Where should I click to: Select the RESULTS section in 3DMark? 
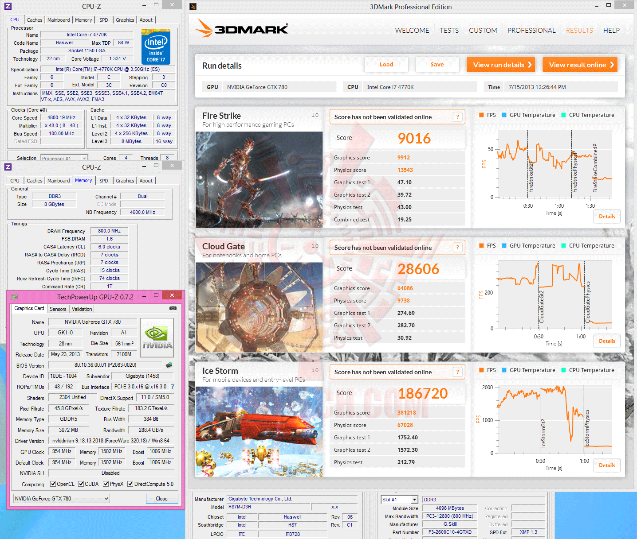tap(579, 31)
